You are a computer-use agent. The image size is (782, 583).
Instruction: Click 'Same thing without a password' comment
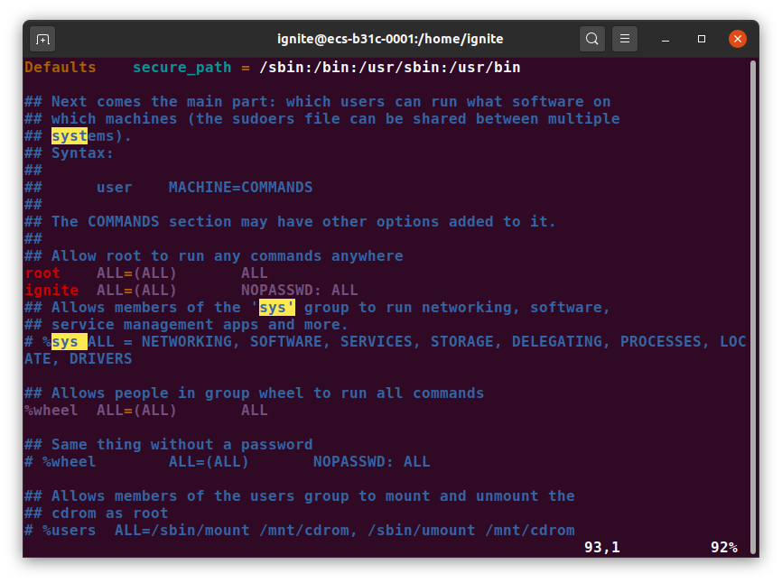(169, 445)
